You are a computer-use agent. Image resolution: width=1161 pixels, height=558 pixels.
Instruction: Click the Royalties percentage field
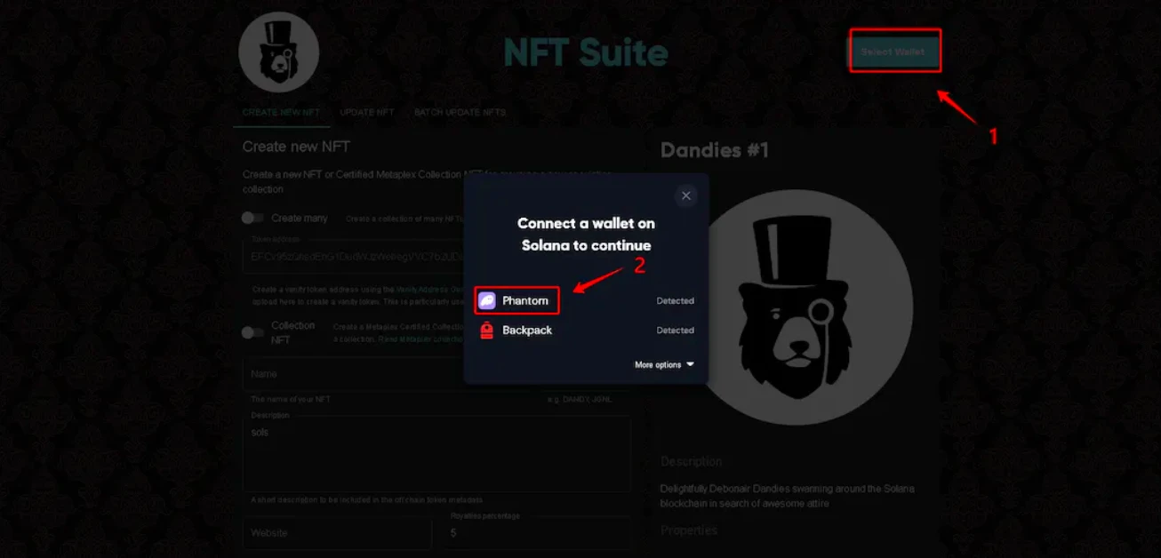(537, 533)
